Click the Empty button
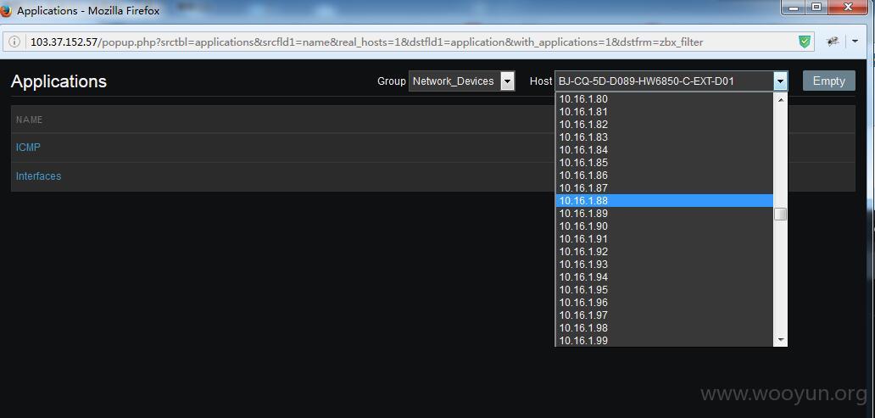Viewport: 875px width, 418px height. coord(828,81)
